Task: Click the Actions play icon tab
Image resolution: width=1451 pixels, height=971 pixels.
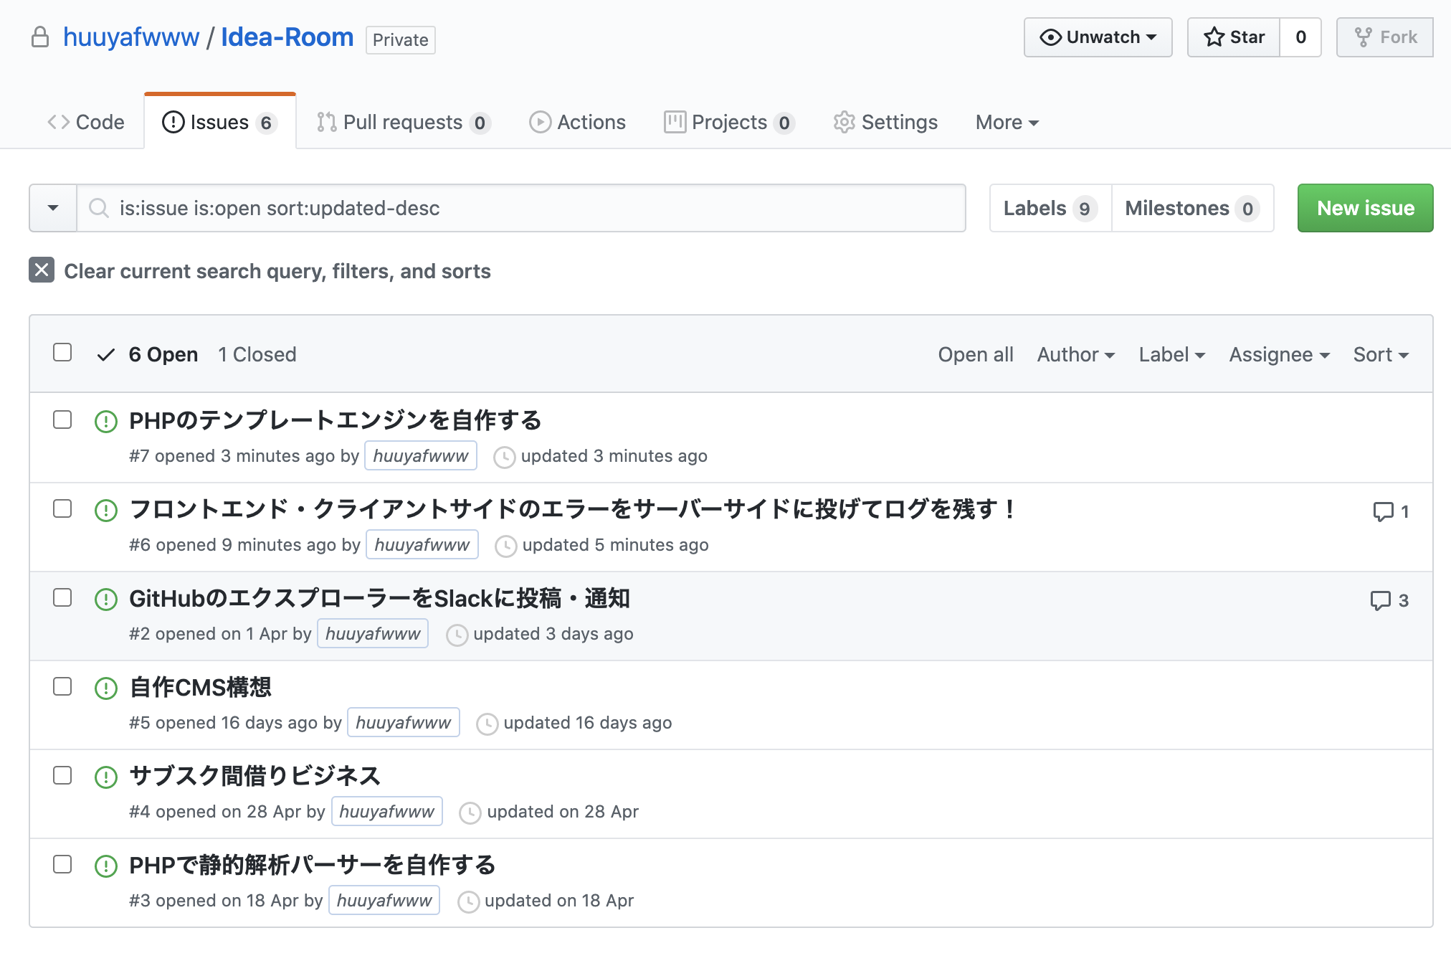Action: 540,122
